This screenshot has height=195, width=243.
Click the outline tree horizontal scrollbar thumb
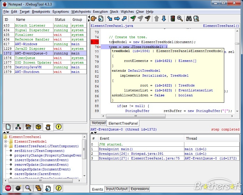(40, 181)
